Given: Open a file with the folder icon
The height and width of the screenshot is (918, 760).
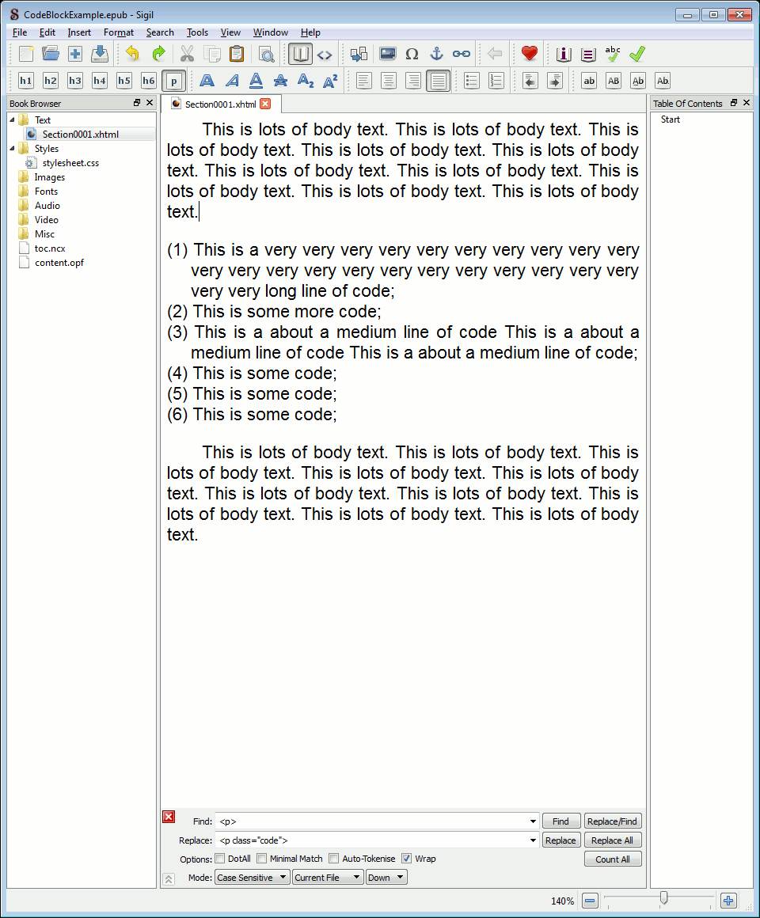Looking at the screenshot, I should pyautogui.click(x=51, y=55).
